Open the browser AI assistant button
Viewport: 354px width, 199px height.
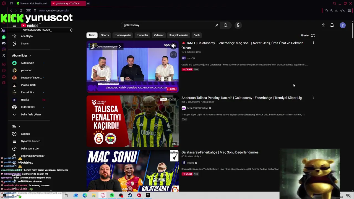point(343,11)
